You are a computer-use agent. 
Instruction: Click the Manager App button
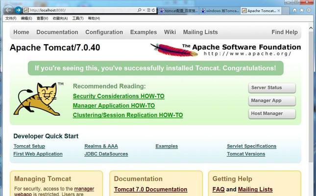[x=272, y=100]
